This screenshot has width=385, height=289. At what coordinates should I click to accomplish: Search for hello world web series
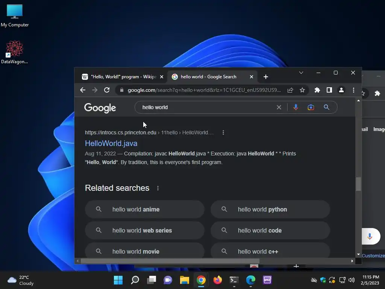tap(145, 231)
